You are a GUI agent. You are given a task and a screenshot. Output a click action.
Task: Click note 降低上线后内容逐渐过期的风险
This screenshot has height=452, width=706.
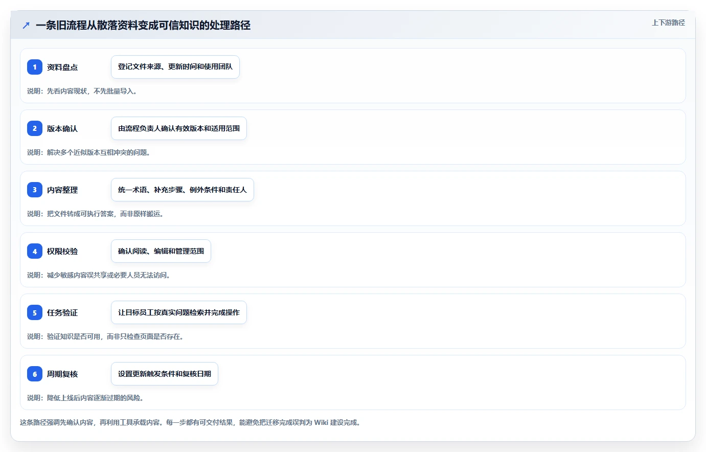[85, 398]
